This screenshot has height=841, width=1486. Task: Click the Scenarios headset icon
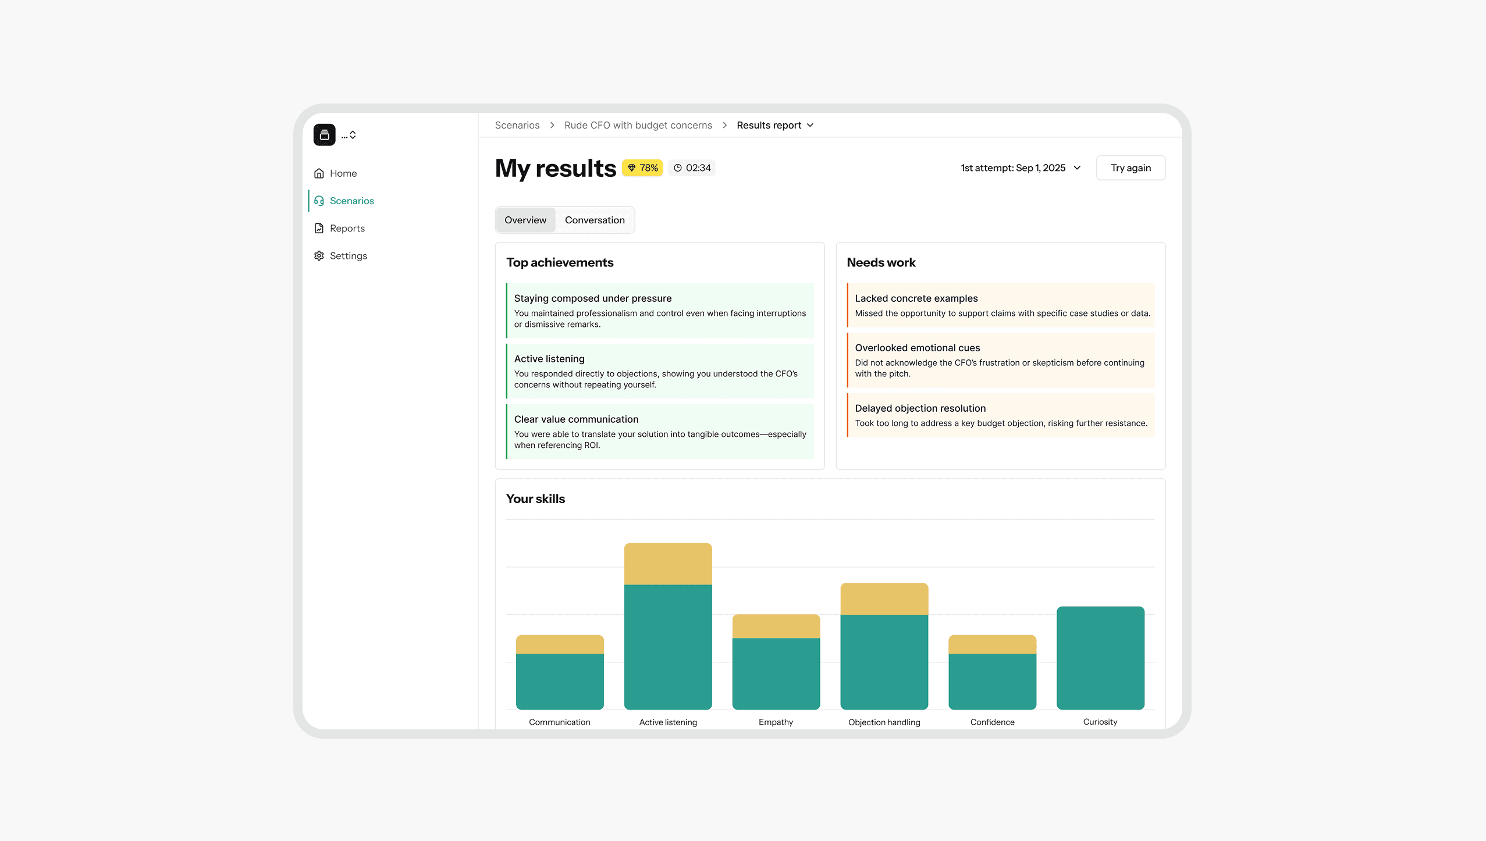click(319, 201)
